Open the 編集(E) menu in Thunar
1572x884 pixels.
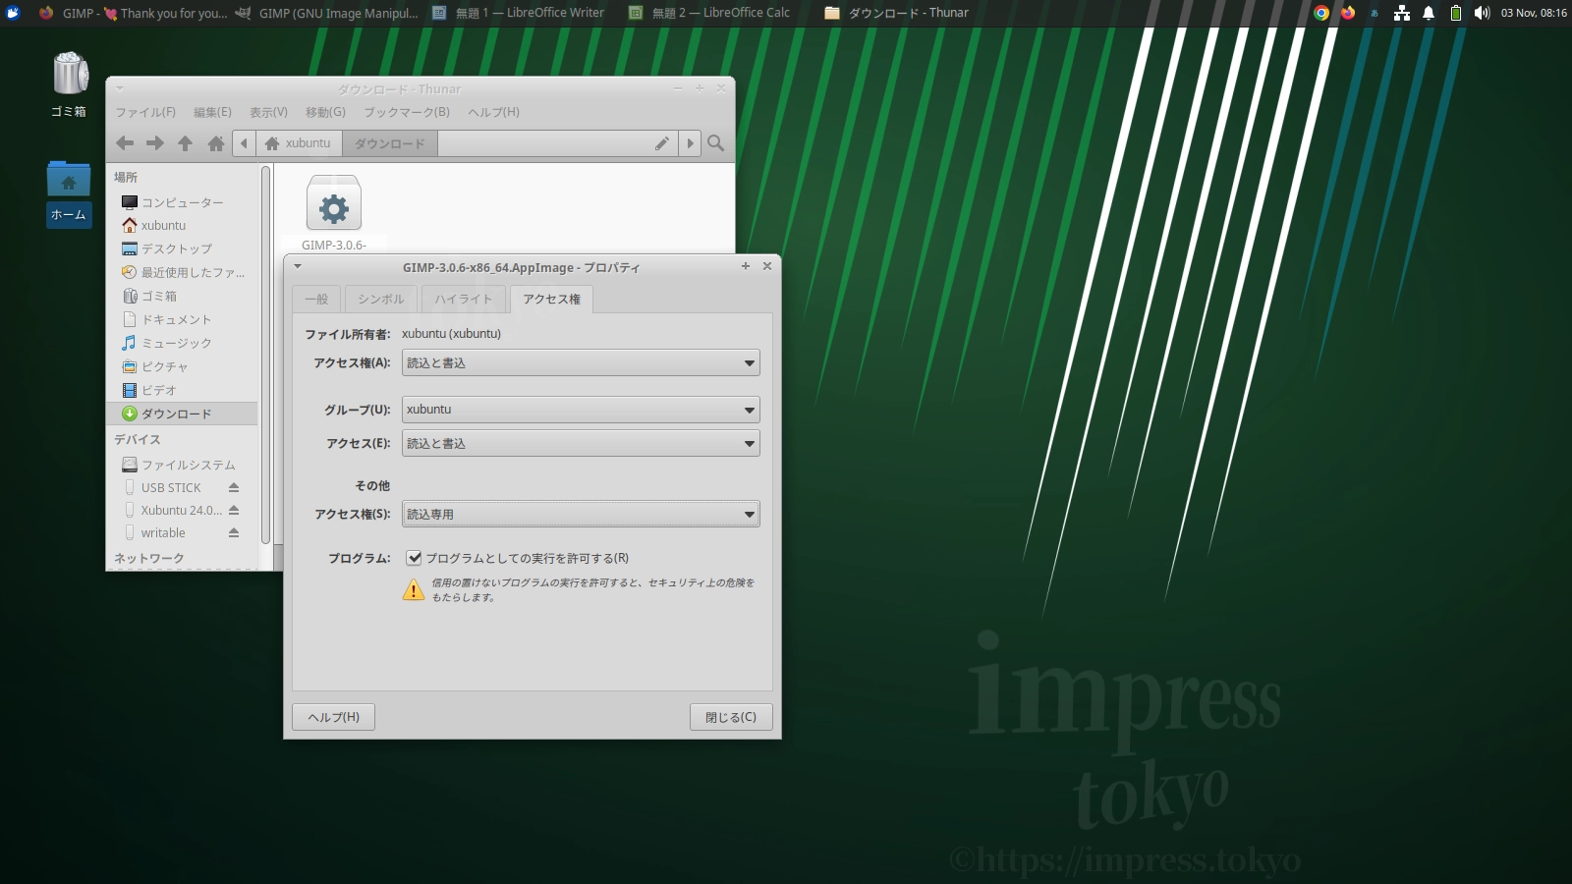pos(212,112)
